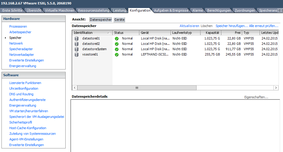The width and height of the screenshot is (283, 152).
Task: Sort by the Identifikation column header
Action: coord(89,33)
